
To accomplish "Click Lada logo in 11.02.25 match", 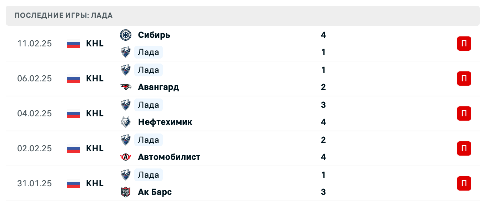I will point(125,52).
